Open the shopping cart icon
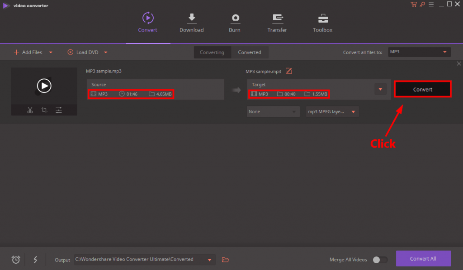463x270 pixels. coord(413,4)
